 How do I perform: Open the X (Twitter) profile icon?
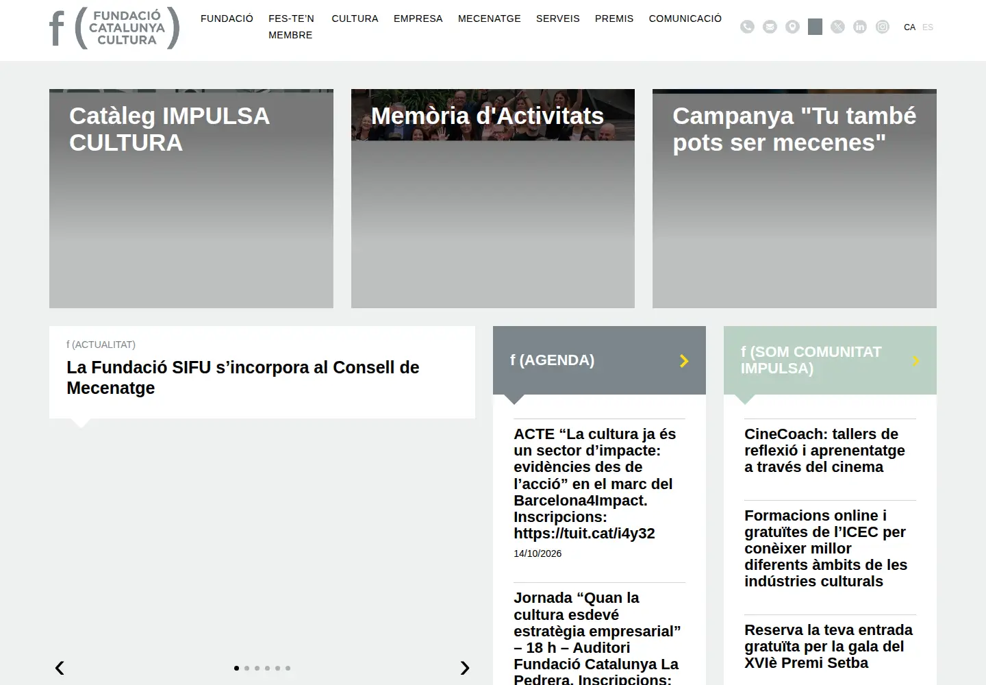837,27
